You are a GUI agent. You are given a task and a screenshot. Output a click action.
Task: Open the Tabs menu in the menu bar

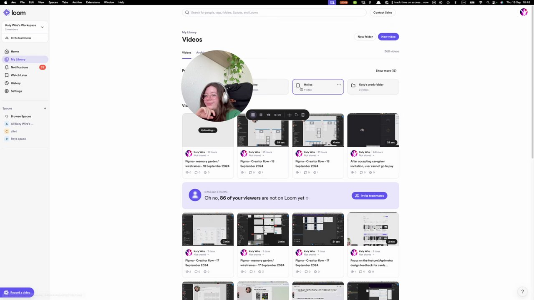(x=65, y=2)
